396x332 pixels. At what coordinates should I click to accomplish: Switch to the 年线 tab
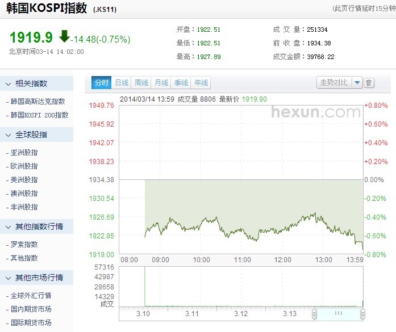coord(201,82)
